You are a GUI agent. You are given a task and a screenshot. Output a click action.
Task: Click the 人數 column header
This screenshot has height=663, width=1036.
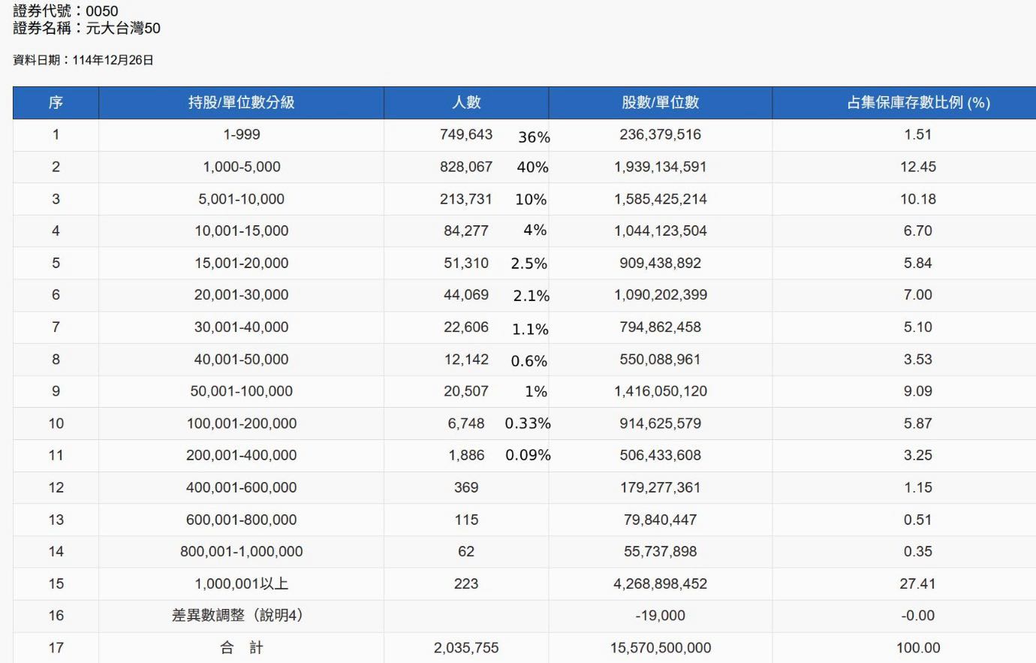coord(466,103)
